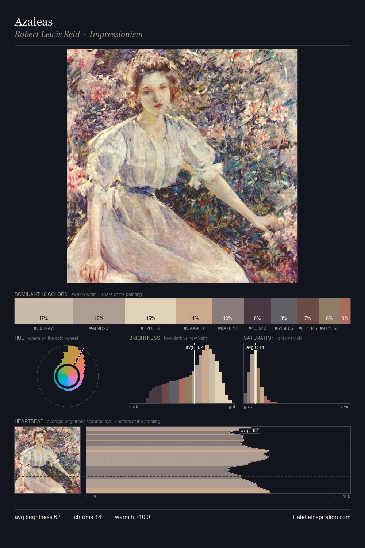365x548 pixels.
Task: Click the 'L = 0' axis label
Action: pos(91,496)
